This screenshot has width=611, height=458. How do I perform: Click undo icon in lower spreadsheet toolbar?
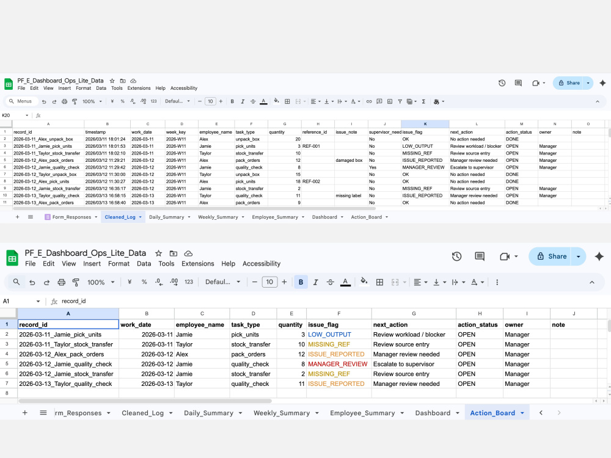pyautogui.click(x=32, y=282)
